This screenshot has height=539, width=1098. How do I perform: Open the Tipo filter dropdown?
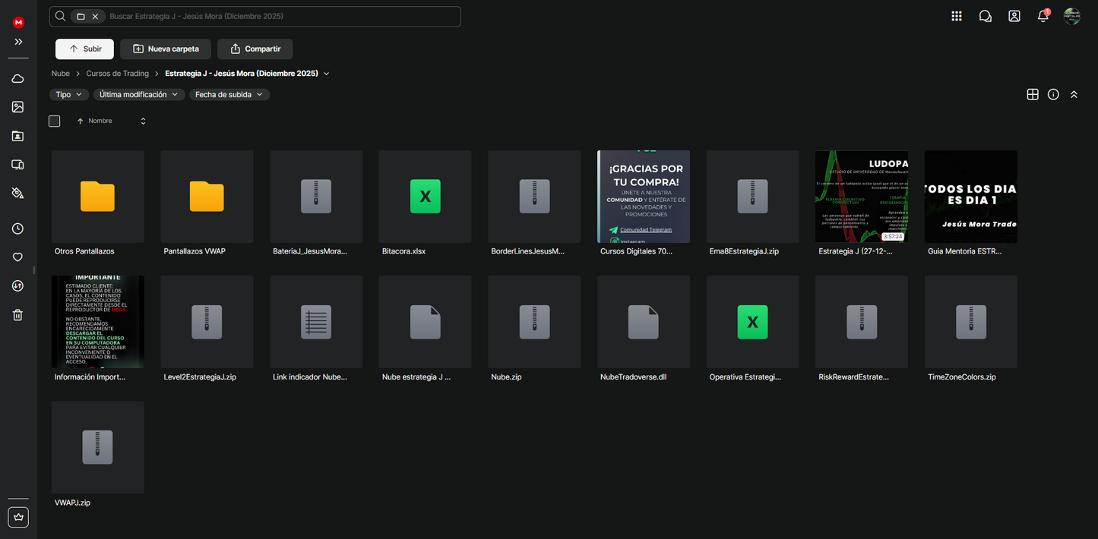pos(68,95)
